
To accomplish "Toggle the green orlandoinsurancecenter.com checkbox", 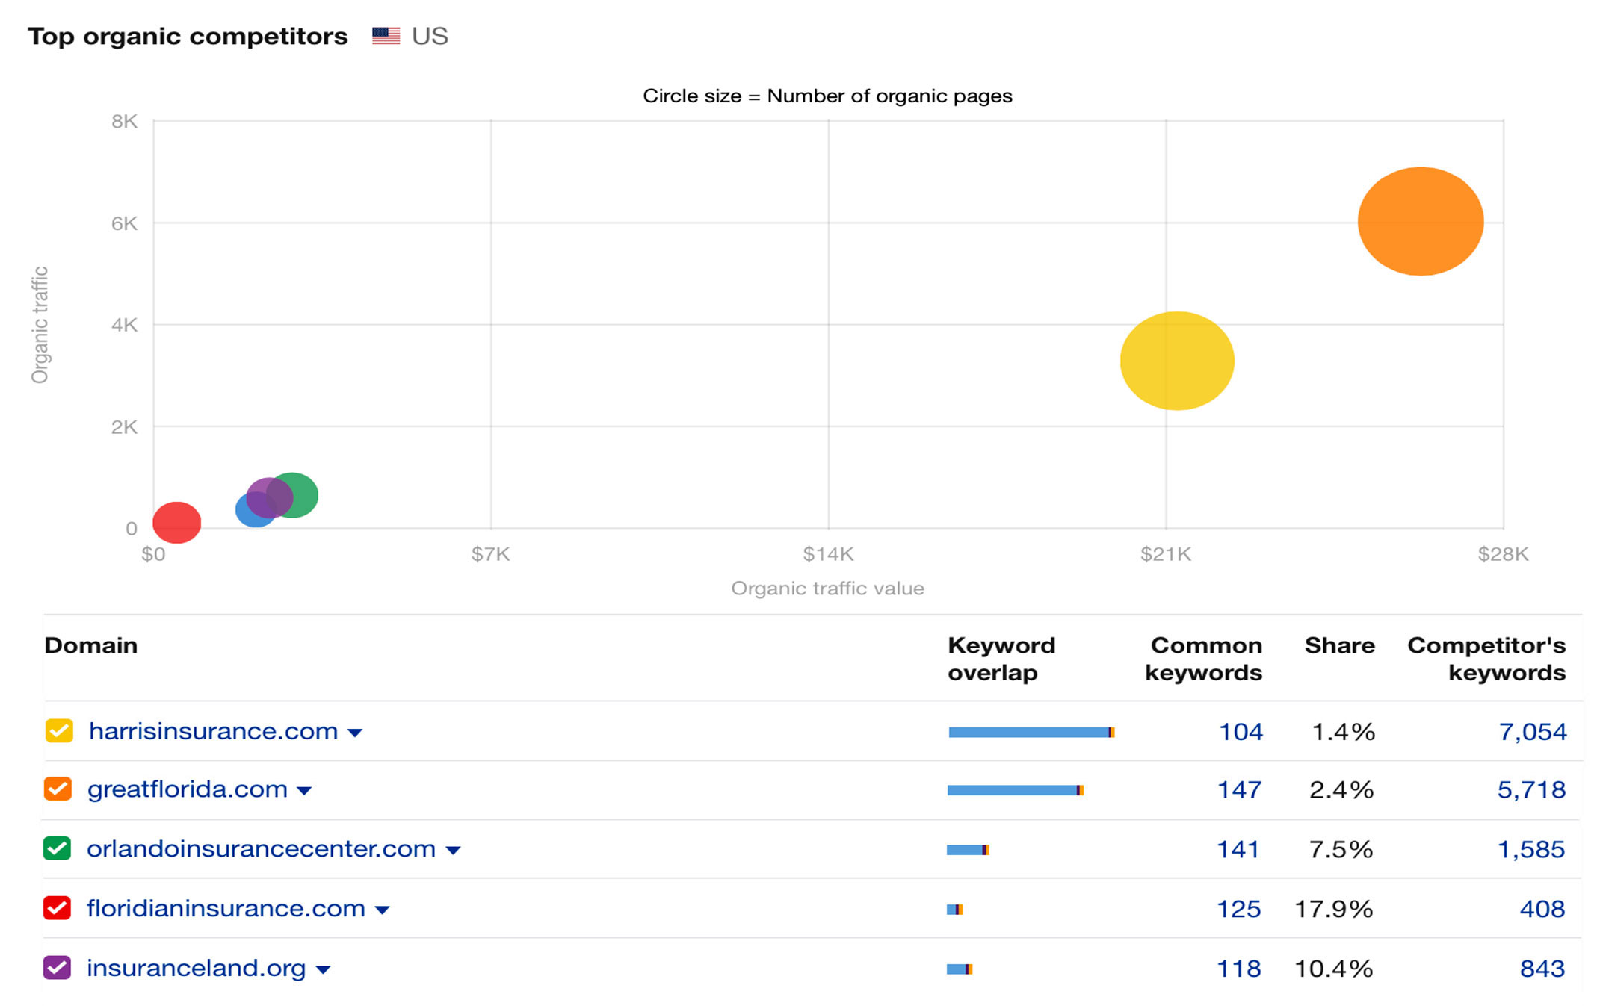I will tap(58, 848).
